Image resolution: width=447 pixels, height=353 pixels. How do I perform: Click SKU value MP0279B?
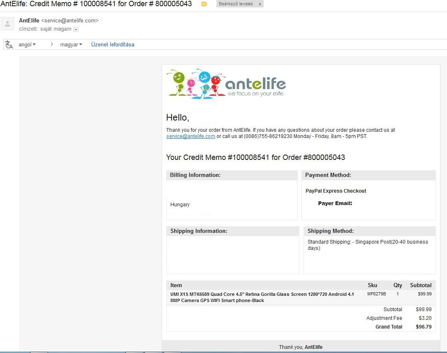(x=377, y=294)
